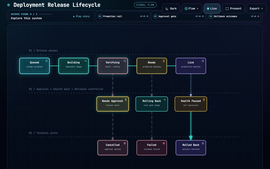Select the Live node

[191, 66]
